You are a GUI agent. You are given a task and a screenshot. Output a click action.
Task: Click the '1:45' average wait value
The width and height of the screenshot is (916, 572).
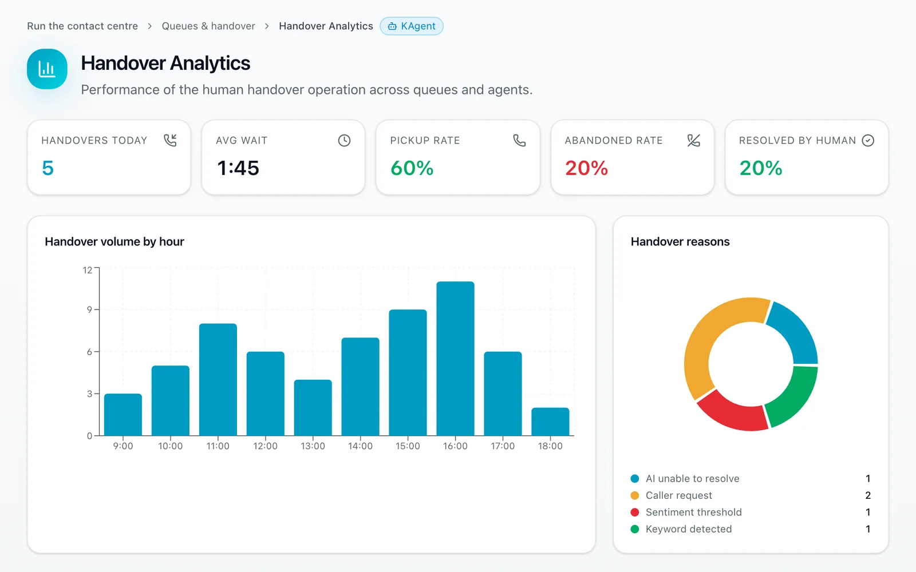[x=238, y=168]
